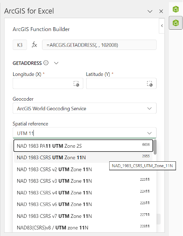Click the cell range selector for Latitude
The image size is (183, 236).
point(150,83)
